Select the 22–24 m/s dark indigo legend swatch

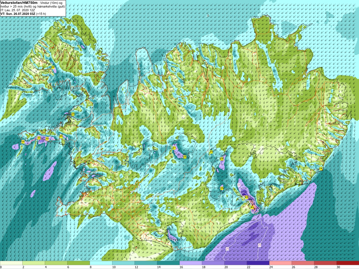click(258, 263)
